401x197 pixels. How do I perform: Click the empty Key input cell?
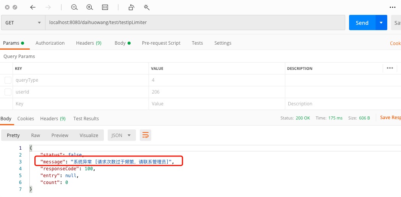pos(81,104)
